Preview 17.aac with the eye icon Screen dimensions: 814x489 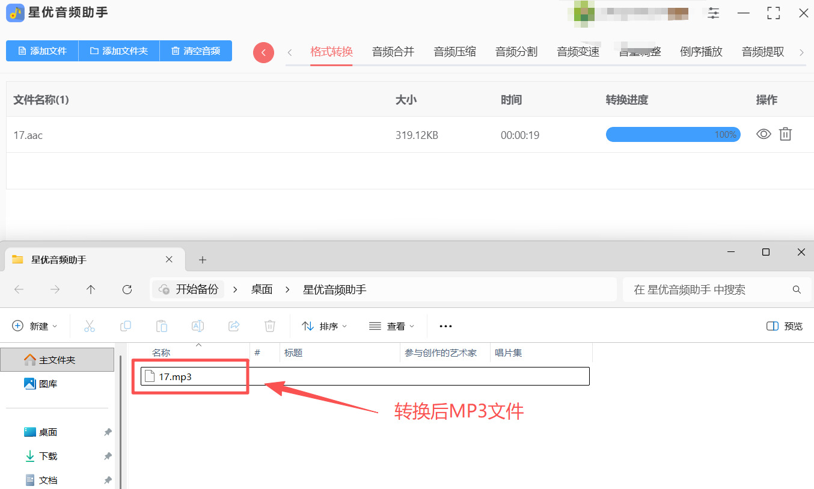[x=764, y=134]
